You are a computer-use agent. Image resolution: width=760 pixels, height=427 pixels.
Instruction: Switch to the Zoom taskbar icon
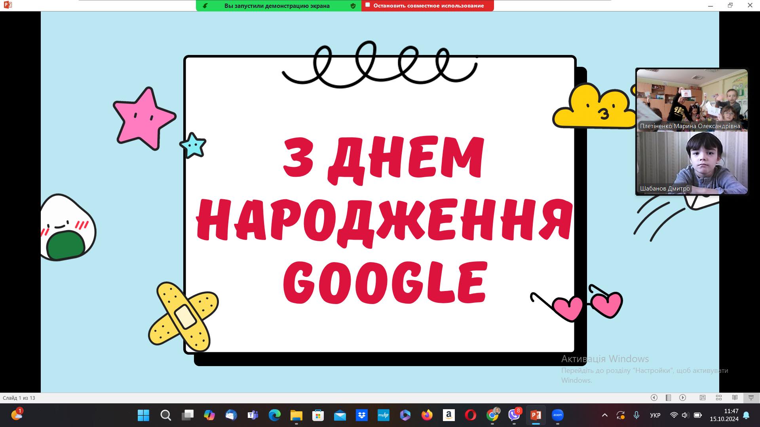click(x=558, y=415)
